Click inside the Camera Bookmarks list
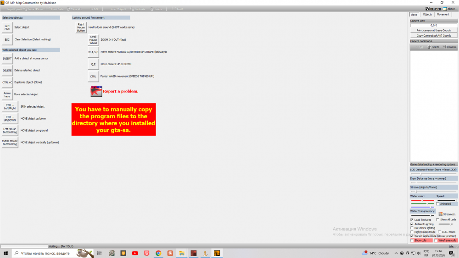459x258 pixels. point(434,106)
